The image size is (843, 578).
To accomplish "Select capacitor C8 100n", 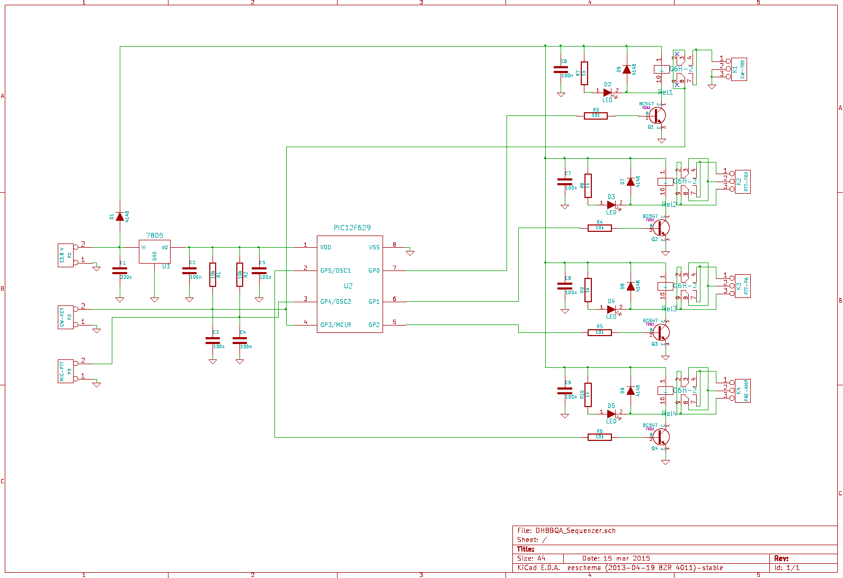I will tap(564, 286).
